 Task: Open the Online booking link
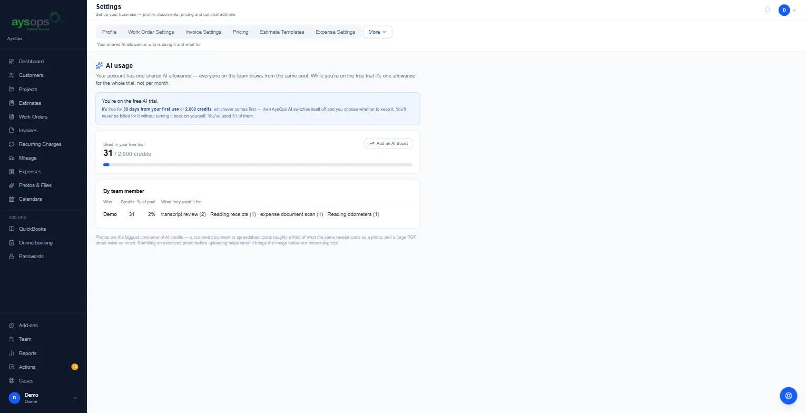[x=36, y=243]
